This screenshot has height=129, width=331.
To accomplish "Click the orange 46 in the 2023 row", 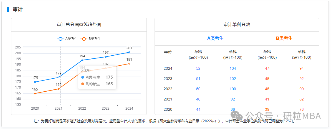I will [267, 79].
